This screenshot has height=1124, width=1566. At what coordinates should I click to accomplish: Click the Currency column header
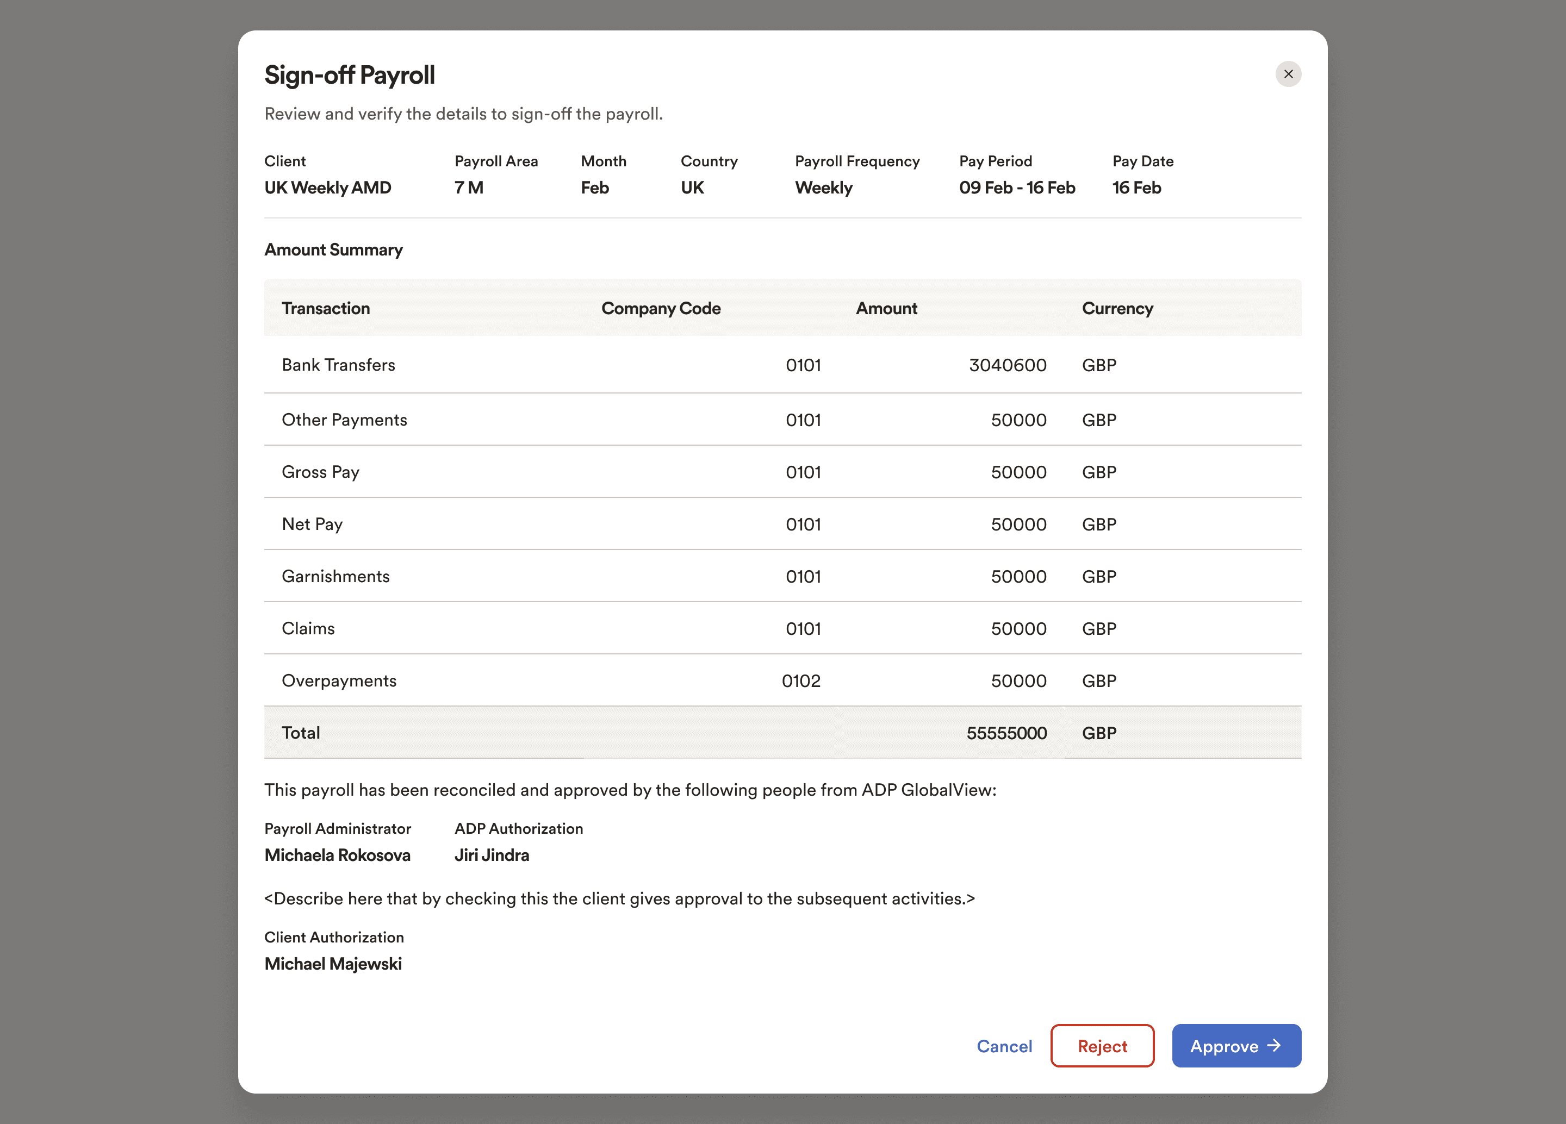[1116, 308]
